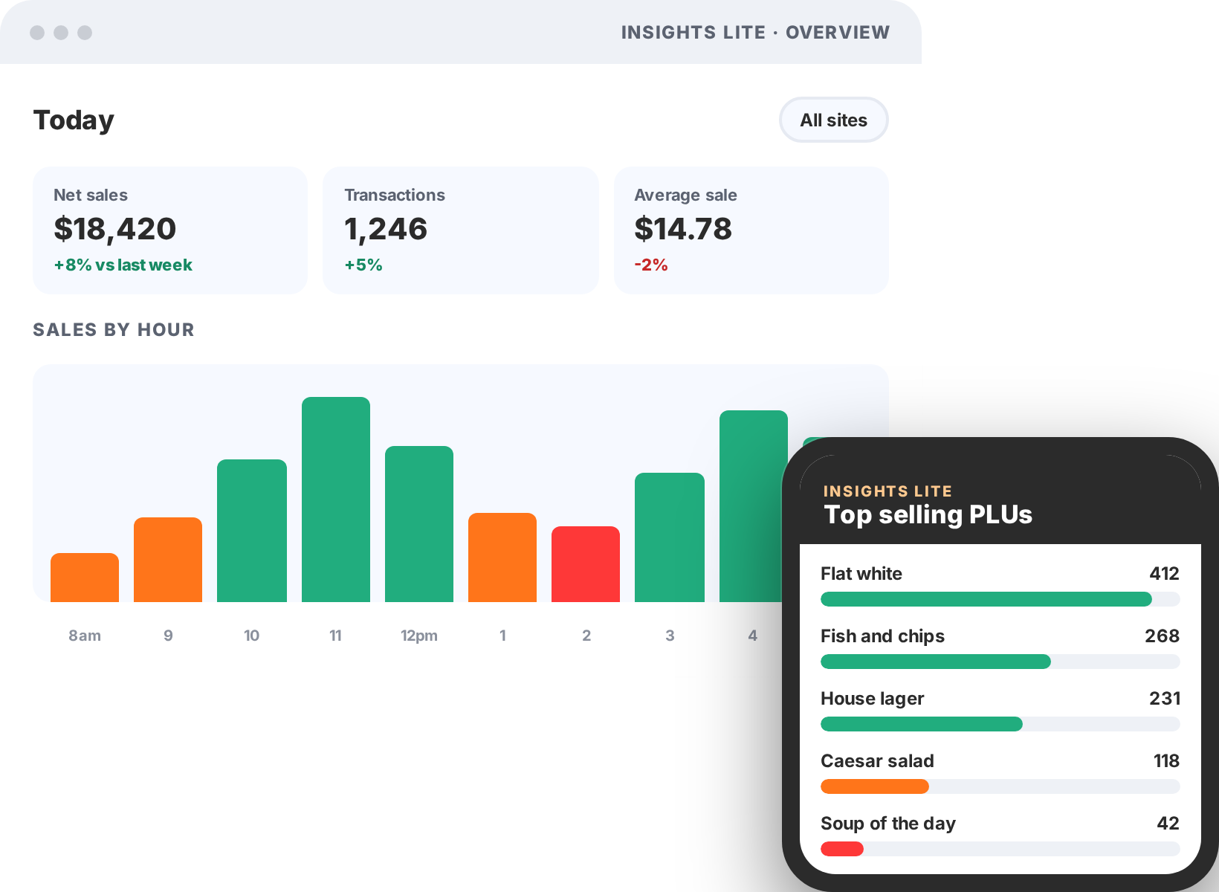The image size is (1219, 892).
Task: Click the 'INSIGHTS LITE · OVERVIEW' title
Action: (755, 33)
